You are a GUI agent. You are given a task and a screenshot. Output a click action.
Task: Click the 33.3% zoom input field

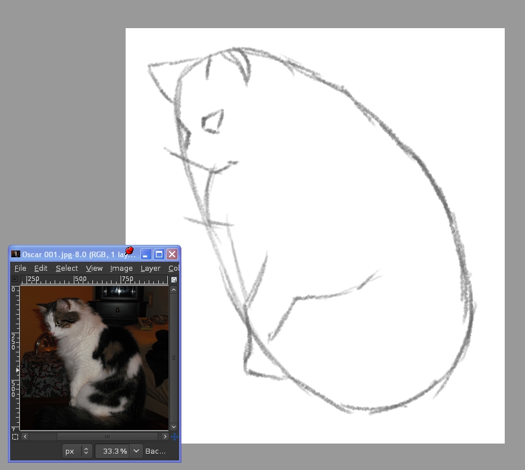point(113,451)
